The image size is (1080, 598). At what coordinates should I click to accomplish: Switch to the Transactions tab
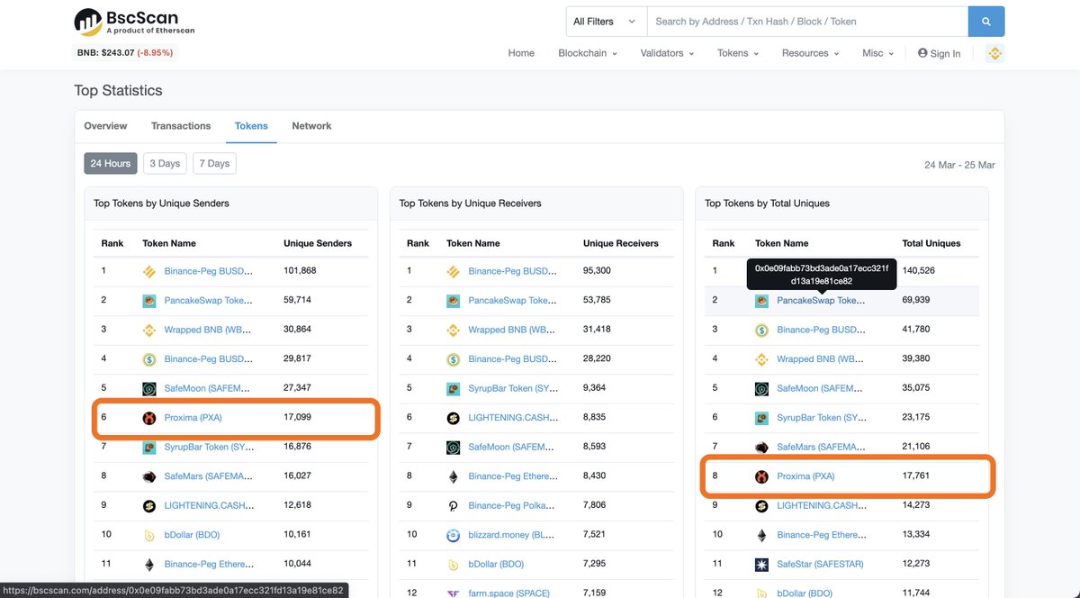click(x=181, y=126)
